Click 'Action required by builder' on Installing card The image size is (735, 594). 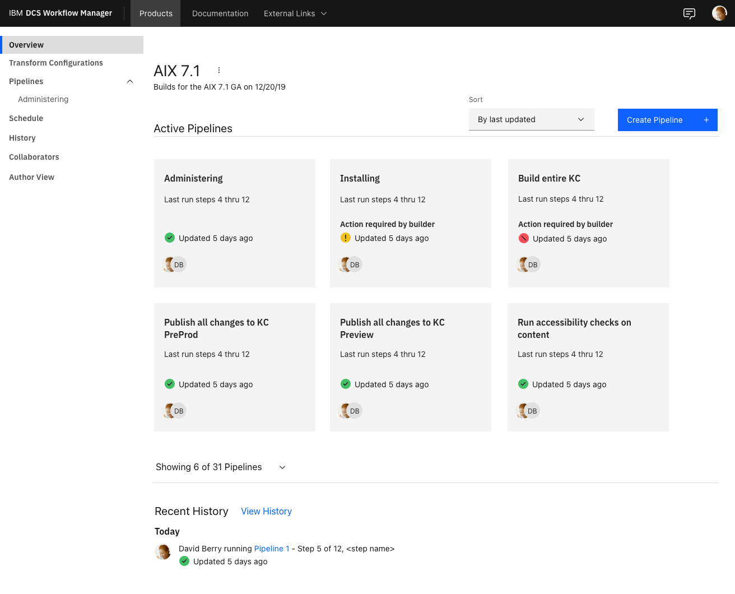pos(387,224)
